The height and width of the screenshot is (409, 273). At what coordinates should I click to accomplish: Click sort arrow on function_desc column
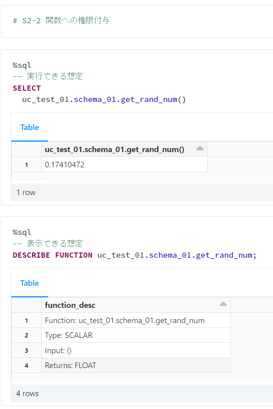click(223, 305)
